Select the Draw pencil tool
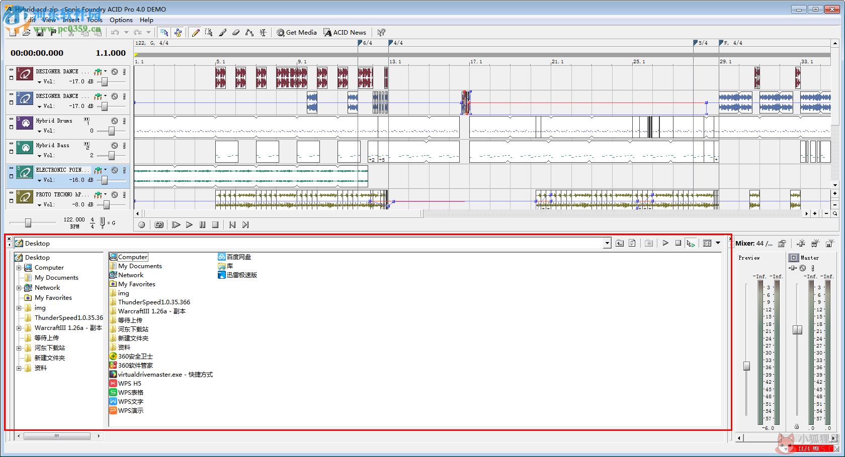The image size is (845, 457). click(196, 33)
